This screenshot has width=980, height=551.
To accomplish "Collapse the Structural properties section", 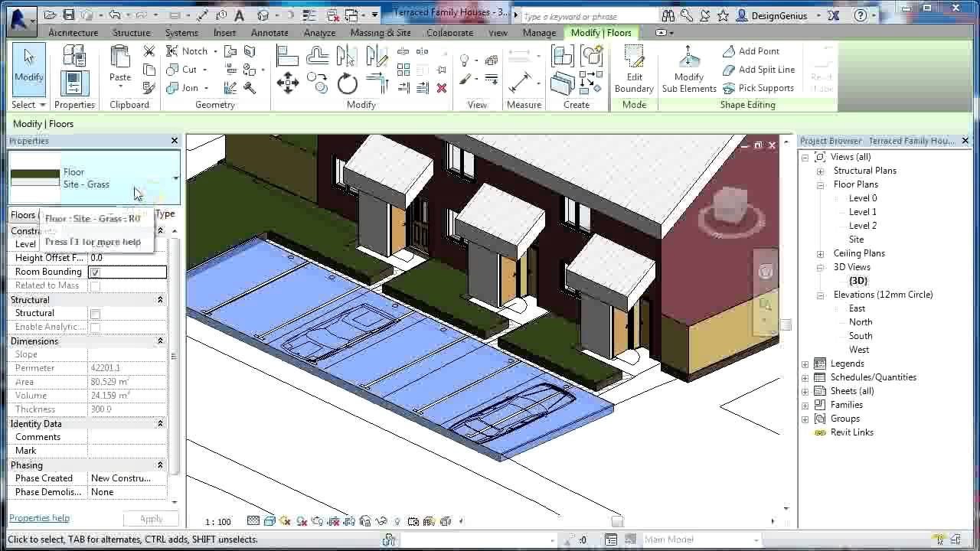I will pyautogui.click(x=160, y=300).
